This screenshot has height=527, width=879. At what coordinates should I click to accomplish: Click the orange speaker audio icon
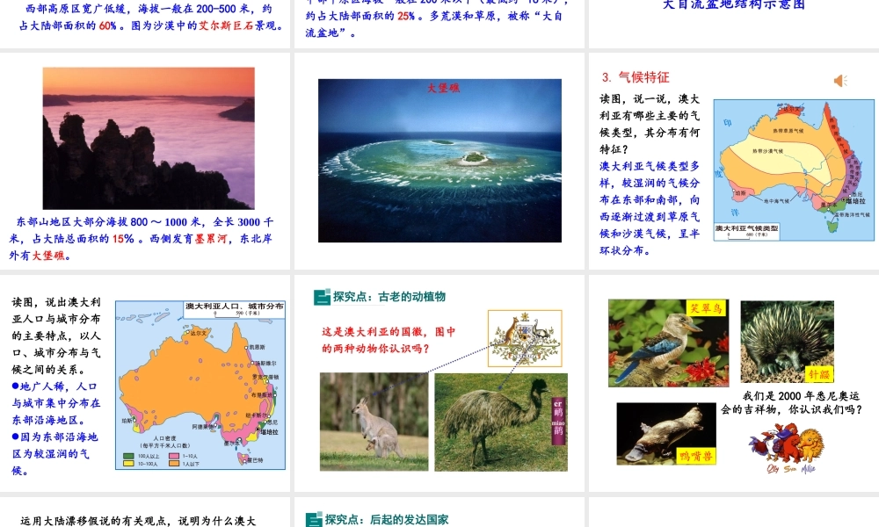point(840,81)
